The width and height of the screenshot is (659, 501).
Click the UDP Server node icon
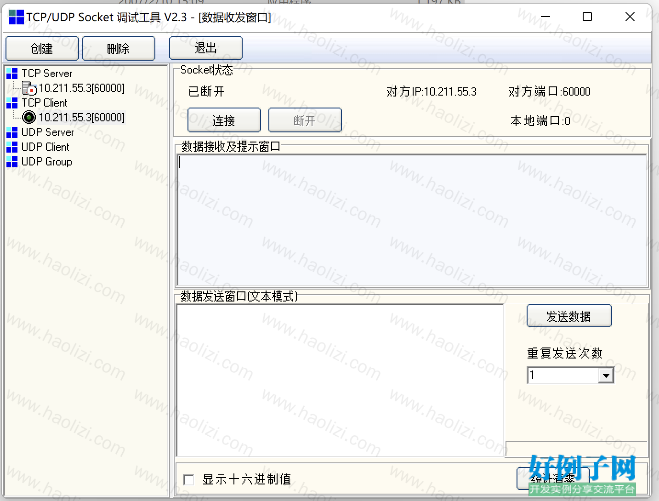click(x=12, y=132)
